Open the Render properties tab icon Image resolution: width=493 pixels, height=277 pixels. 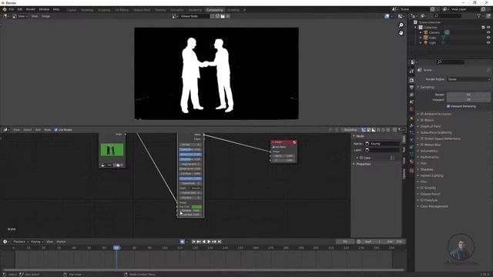(411, 80)
